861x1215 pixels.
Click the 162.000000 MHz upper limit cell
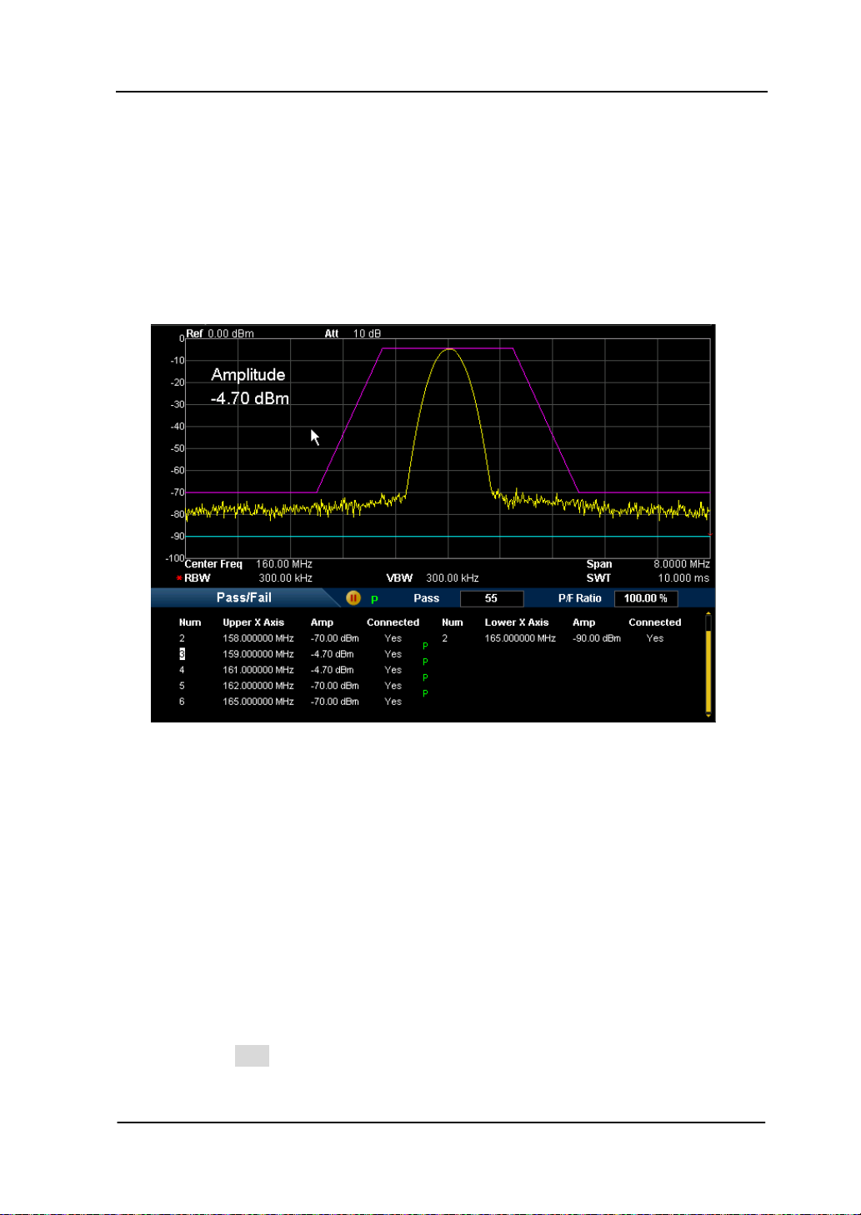(x=258, y=686)
